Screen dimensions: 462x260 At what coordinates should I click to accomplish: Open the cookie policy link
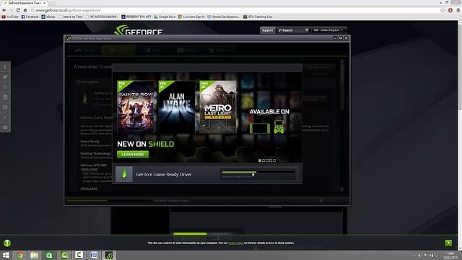[236, 243]
